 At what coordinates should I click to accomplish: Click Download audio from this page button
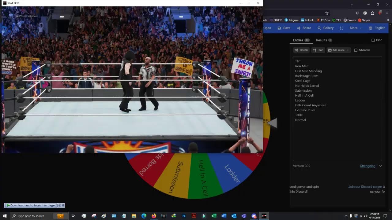tap(31, 205)
